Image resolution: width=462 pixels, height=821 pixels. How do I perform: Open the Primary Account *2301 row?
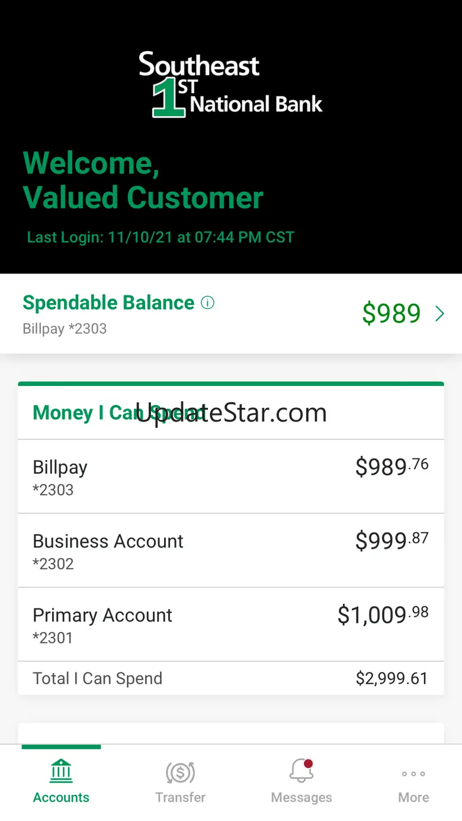(x=231, y=624)
